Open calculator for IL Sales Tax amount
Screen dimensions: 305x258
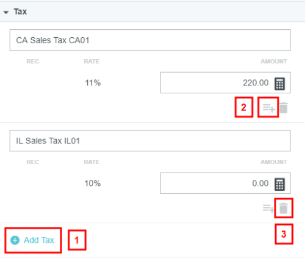[279, 184]
